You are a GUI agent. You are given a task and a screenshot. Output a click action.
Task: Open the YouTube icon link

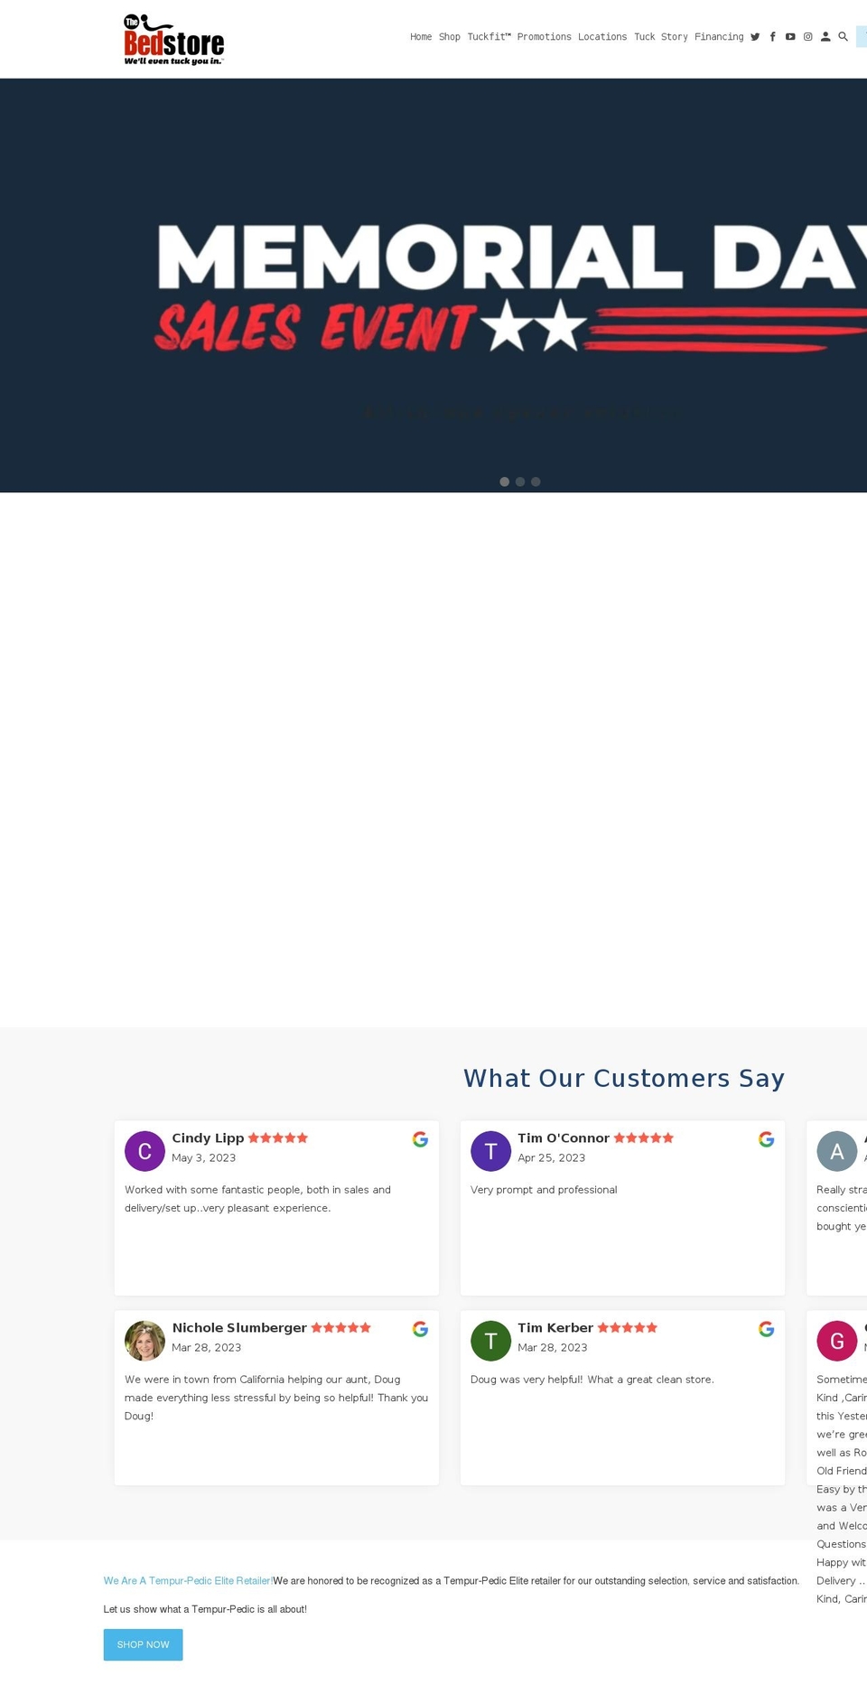(x=790, y=37)
